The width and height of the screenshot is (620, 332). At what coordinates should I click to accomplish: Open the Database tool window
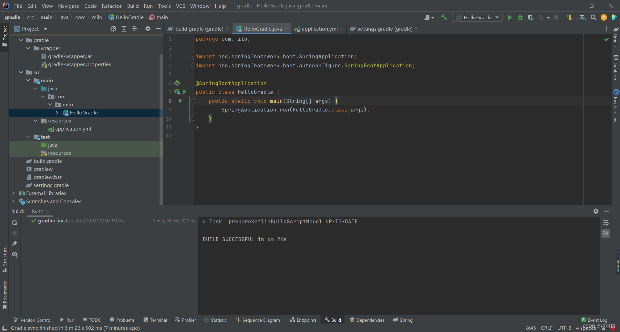pos(616,66)
